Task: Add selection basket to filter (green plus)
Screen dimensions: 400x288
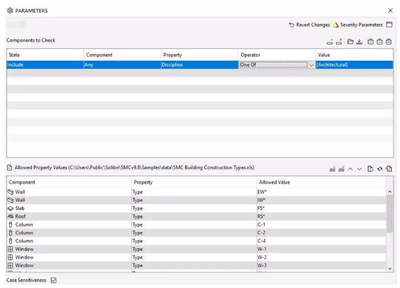Action: [370, 41]
